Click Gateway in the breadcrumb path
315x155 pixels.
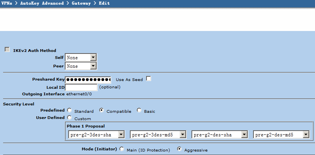tap(82, 3)
